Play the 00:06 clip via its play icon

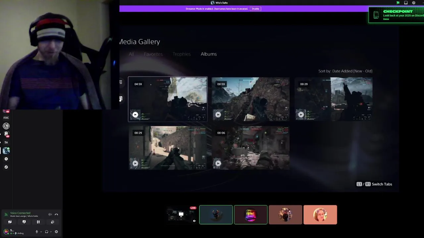[x=218, y=163]
